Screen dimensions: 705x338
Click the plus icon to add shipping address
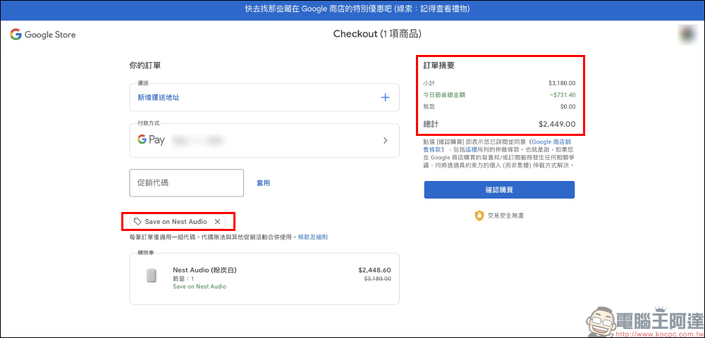[386, 97]
